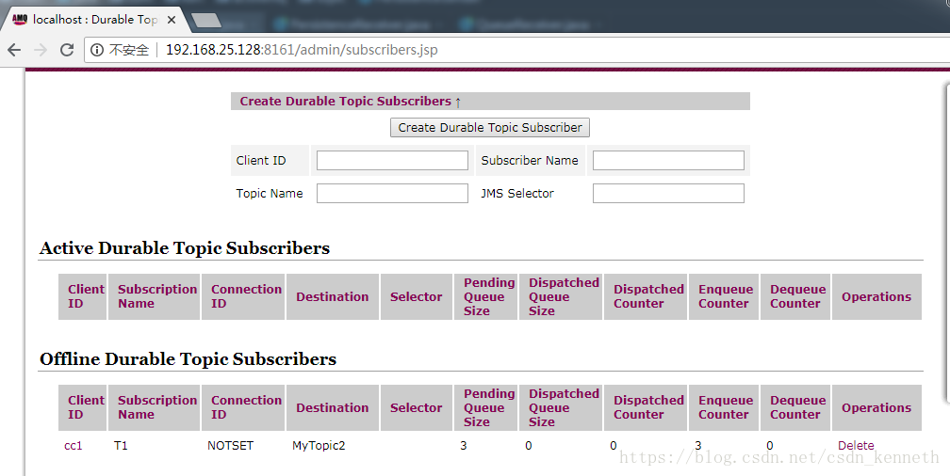Screen dimensions: 950x476
Task: Click the MyTopic2 destination cell
Action: pyautogui.click(x=319, y=446)
